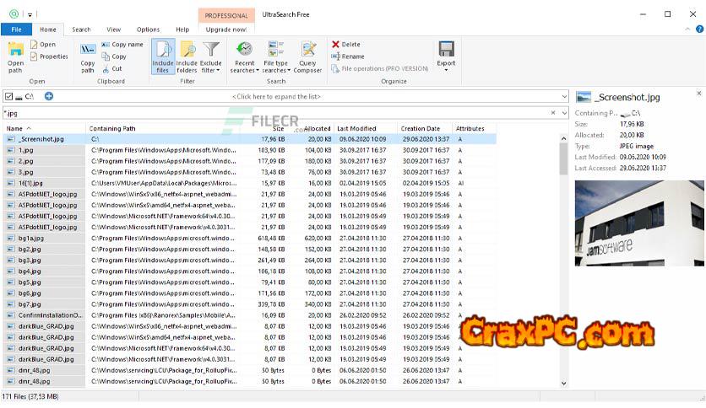Uncheck the C:\ drive checkbox
This screenshot has height=408, width=706.
click(8, 97)
